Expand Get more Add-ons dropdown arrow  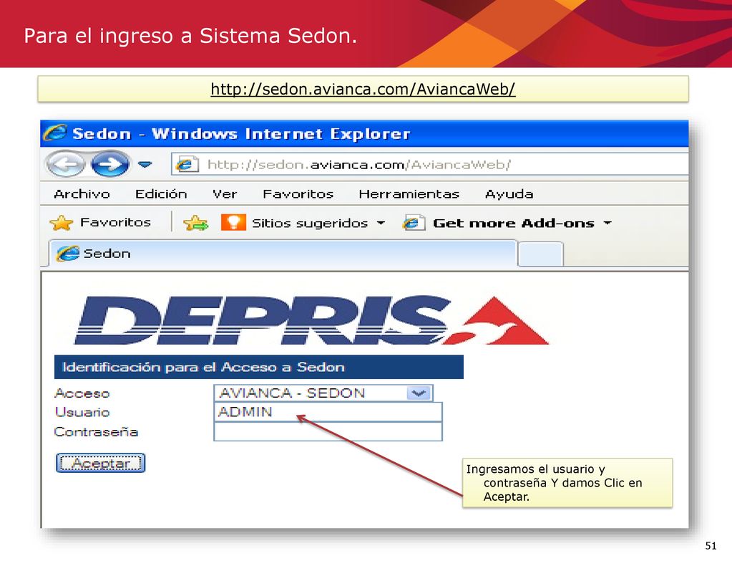coord(607,223)
